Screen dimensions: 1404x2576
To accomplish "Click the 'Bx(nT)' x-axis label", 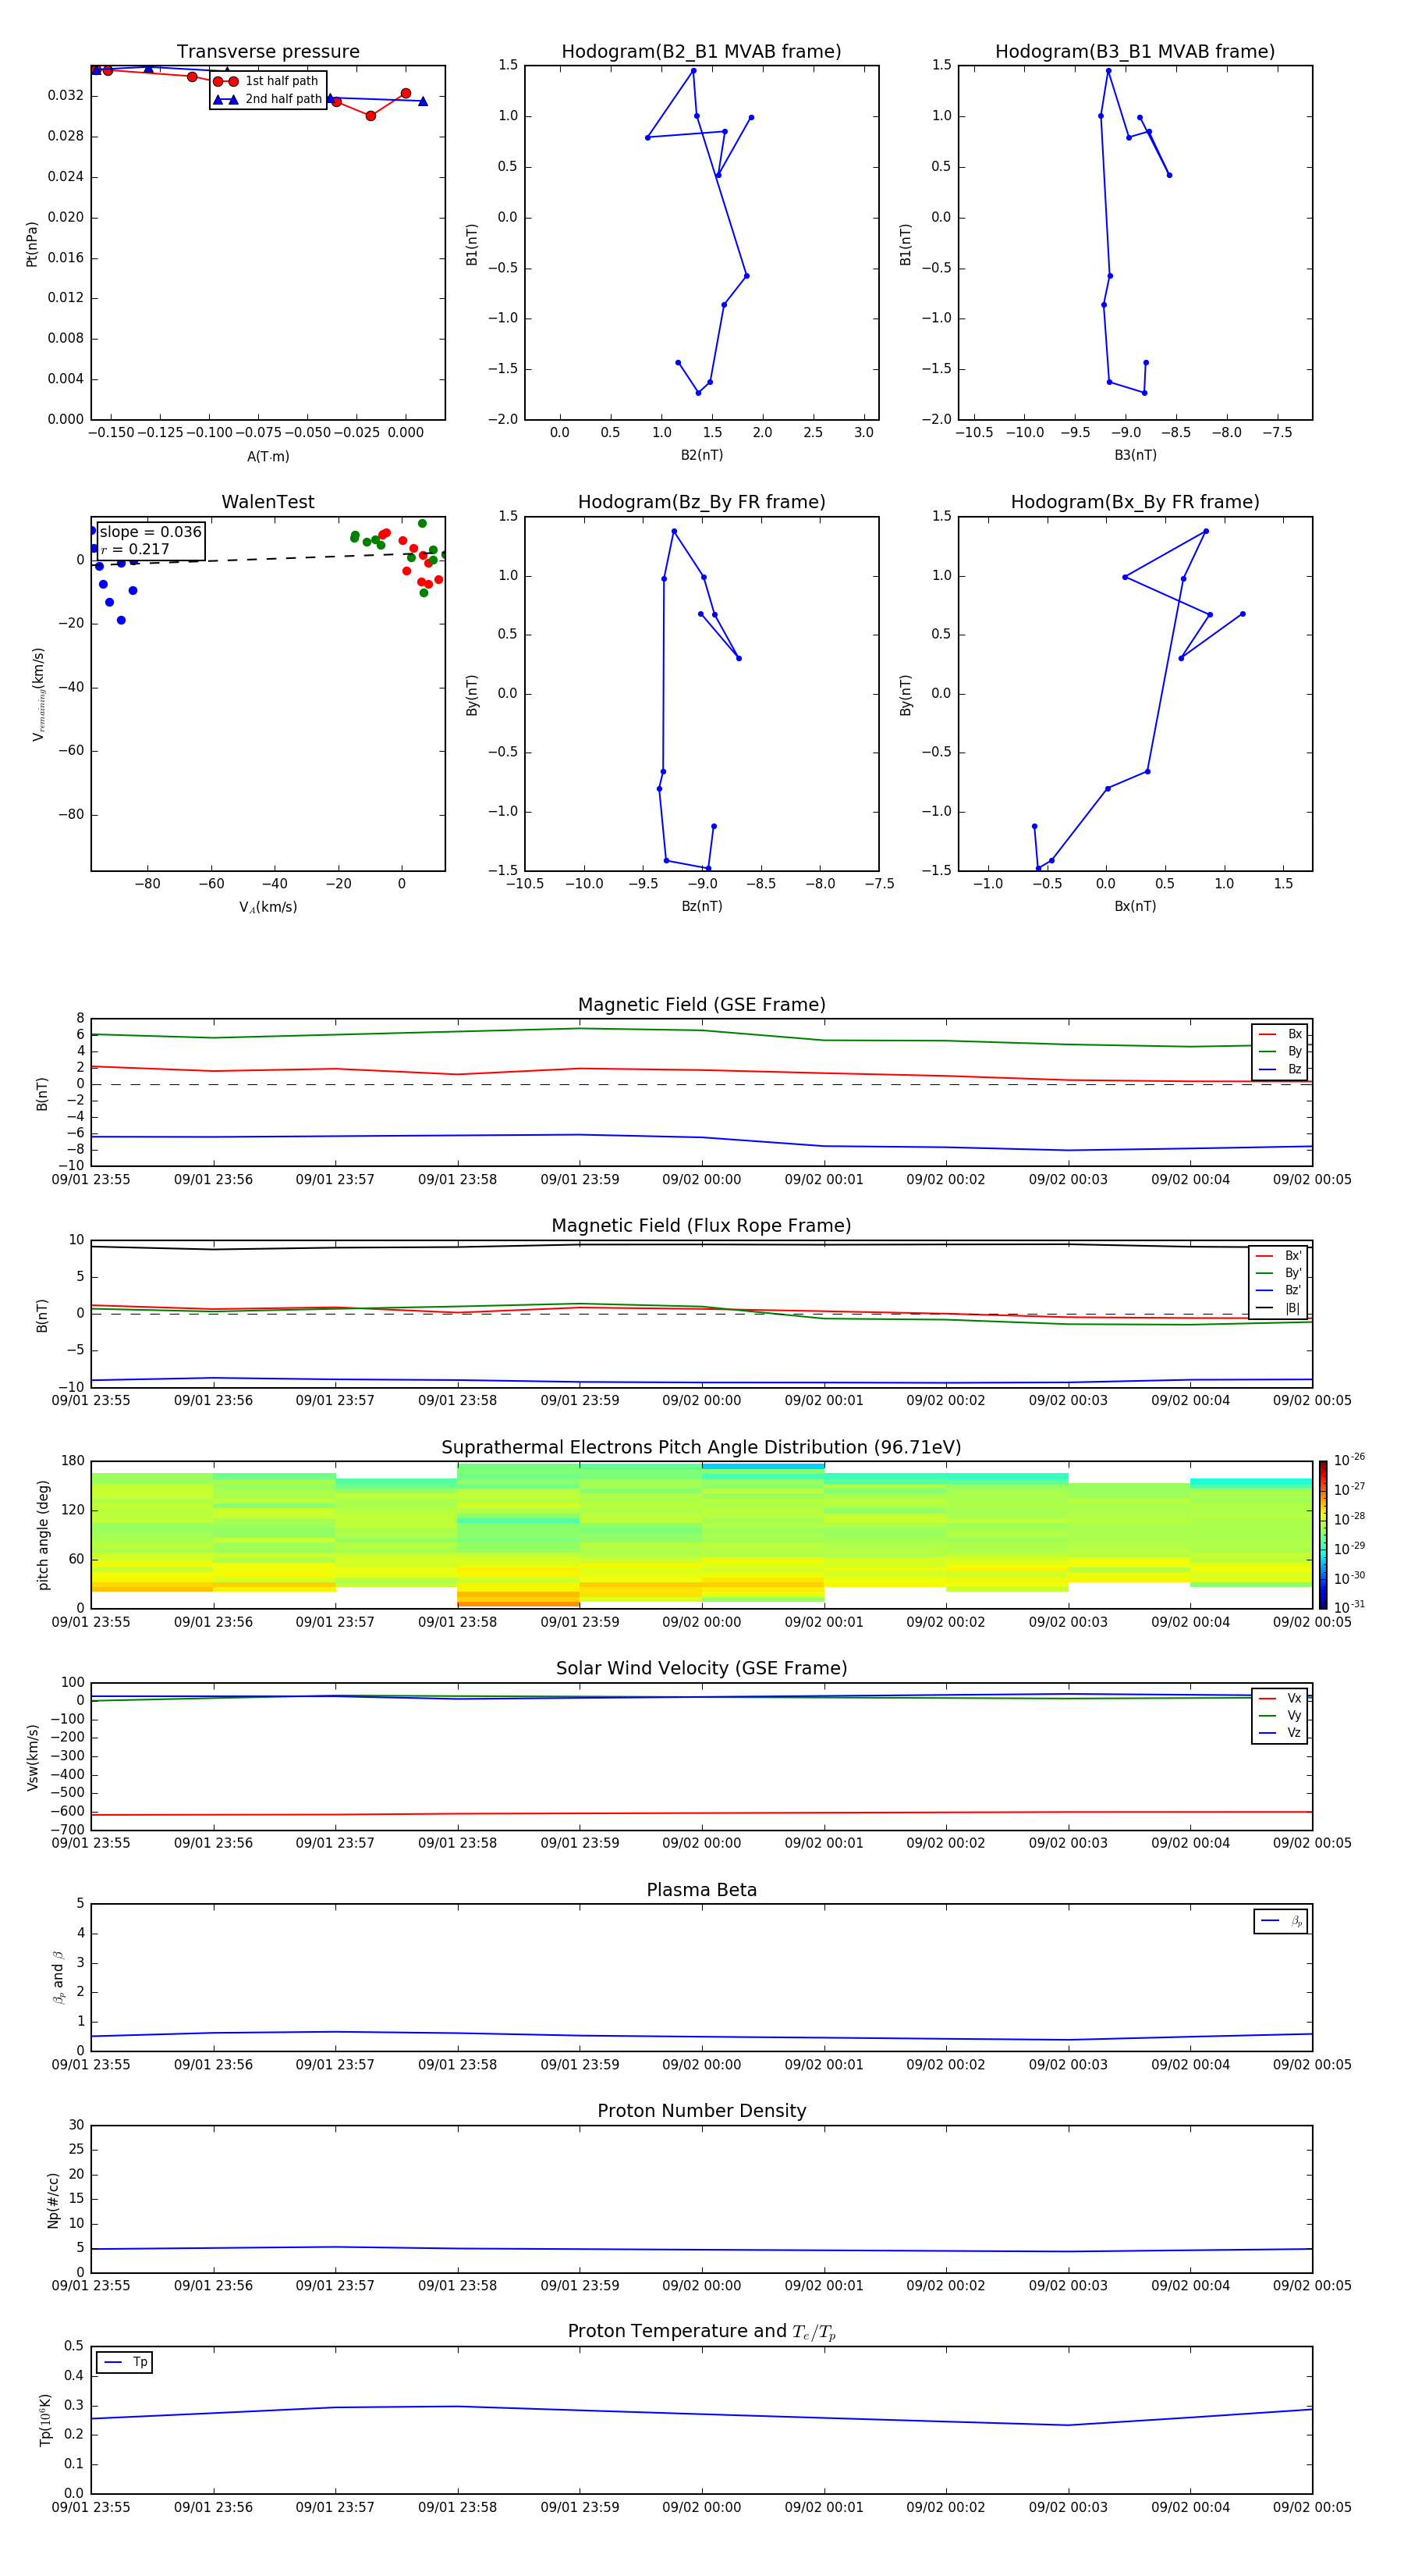I will 1135,906.
